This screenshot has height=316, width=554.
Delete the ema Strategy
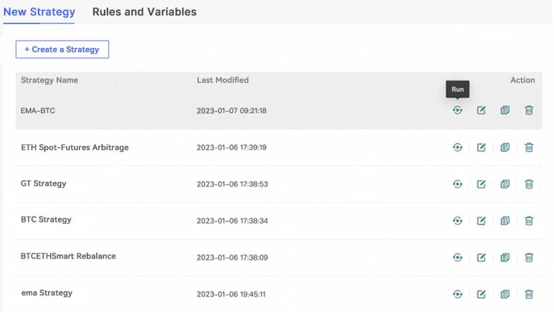[529, 294]
